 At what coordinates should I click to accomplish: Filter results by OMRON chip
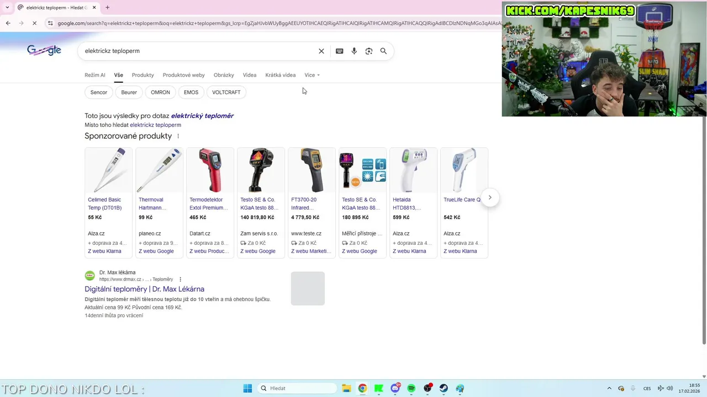point(160,92)
